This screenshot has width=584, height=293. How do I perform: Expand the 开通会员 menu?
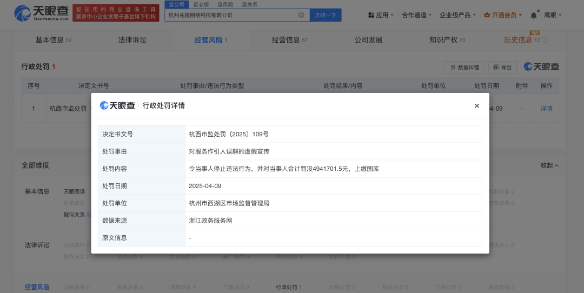[x=503, y=15]
